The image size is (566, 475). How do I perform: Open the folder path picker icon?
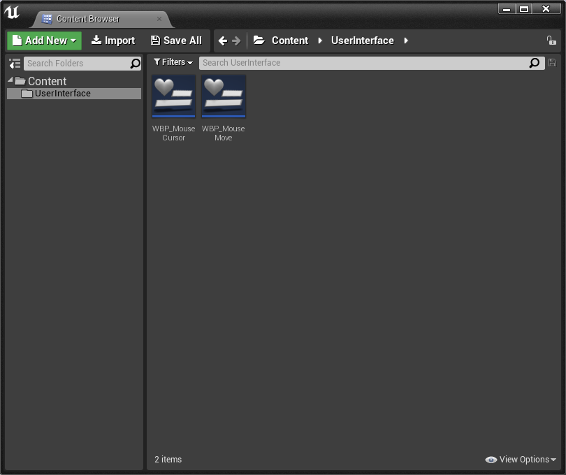point(259,40)
